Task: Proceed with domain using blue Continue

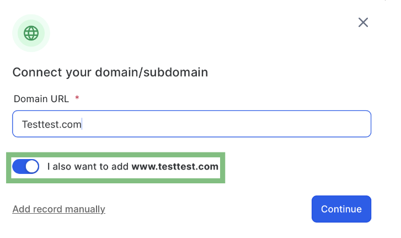Action: click(x=341, y=209)
